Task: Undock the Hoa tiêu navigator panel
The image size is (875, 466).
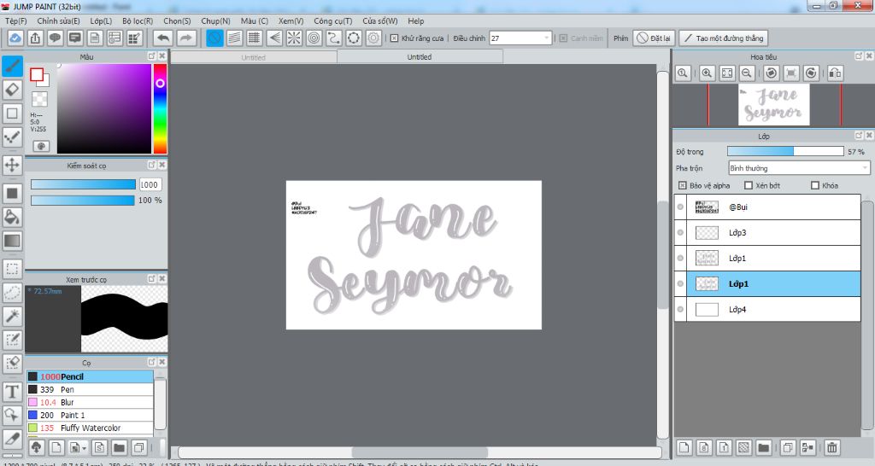Action: [859, 56]
